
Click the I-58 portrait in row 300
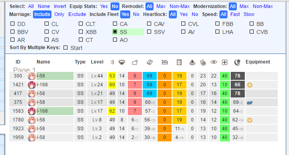click(32, 76)
